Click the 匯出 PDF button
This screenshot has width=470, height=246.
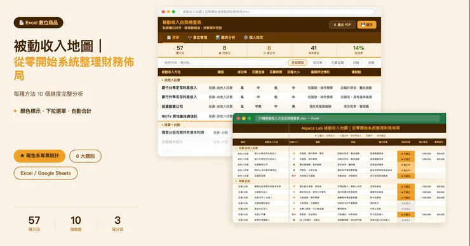(342, 25)
